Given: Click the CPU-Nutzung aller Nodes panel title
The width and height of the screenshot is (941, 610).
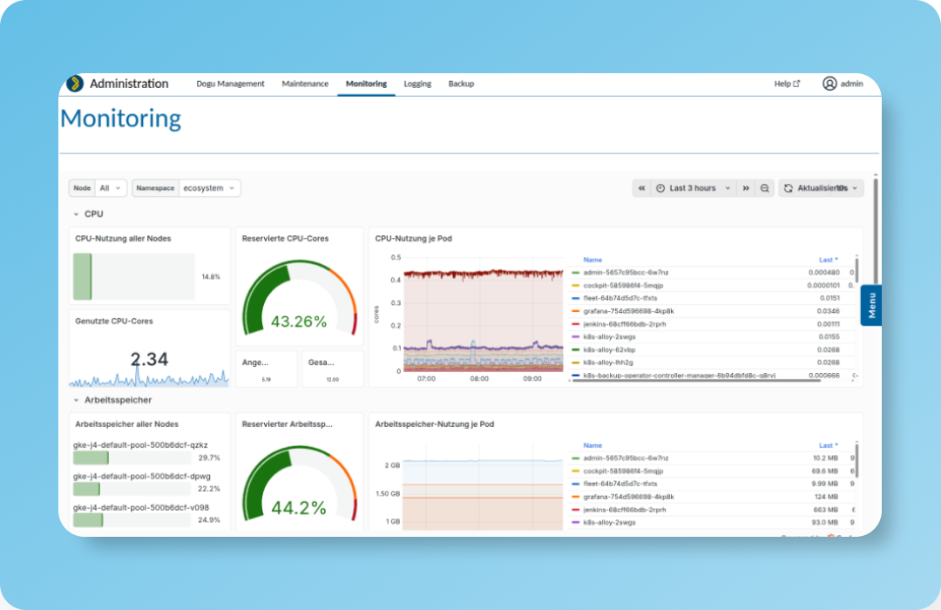Looking at the screenshot, I should (x=123, y=239).
